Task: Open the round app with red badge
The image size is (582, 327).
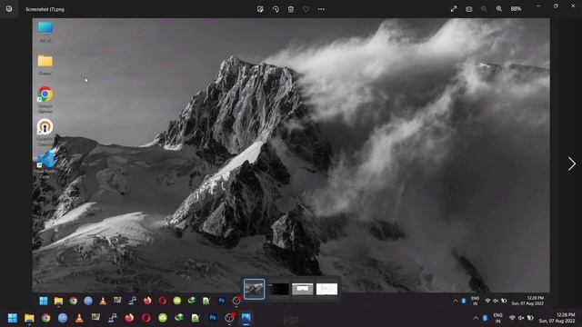Action: coord(230,318)
